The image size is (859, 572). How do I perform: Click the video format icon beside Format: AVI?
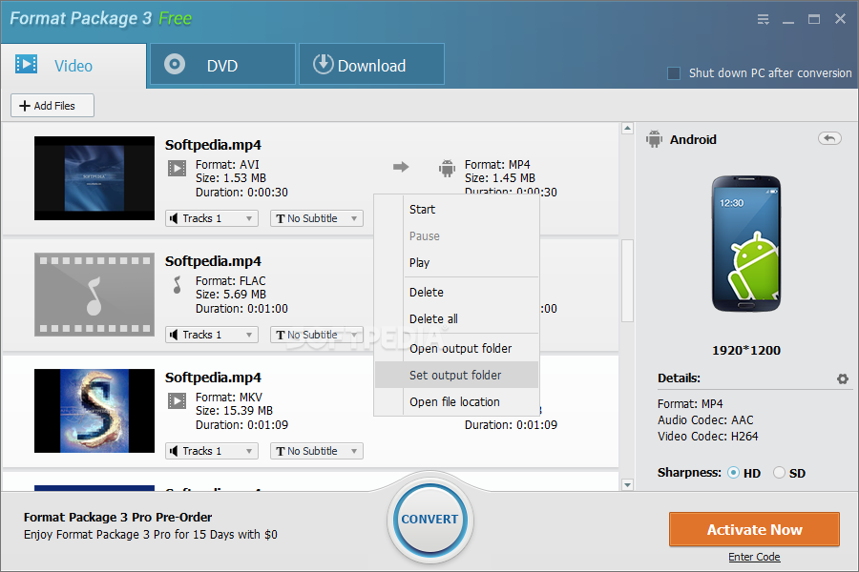[x=177, y=168]
